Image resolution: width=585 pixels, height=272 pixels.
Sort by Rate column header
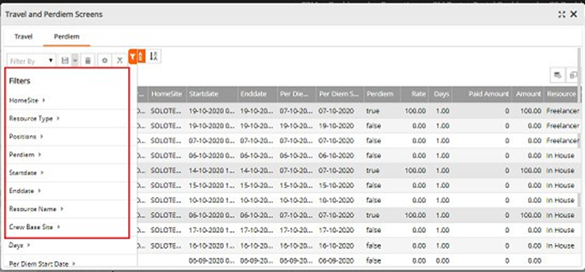[x=414, y=94]
